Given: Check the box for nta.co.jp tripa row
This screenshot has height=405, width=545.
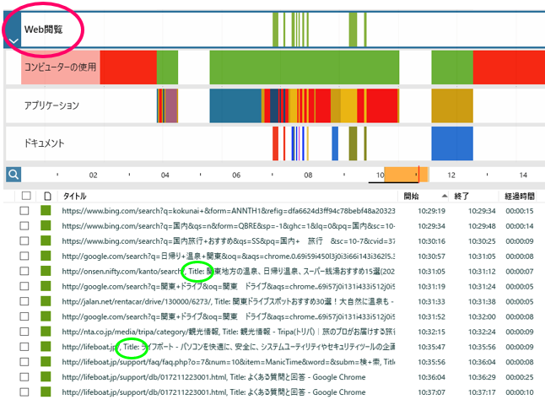Looking at the screenshot, I should [x=24, y=332].
